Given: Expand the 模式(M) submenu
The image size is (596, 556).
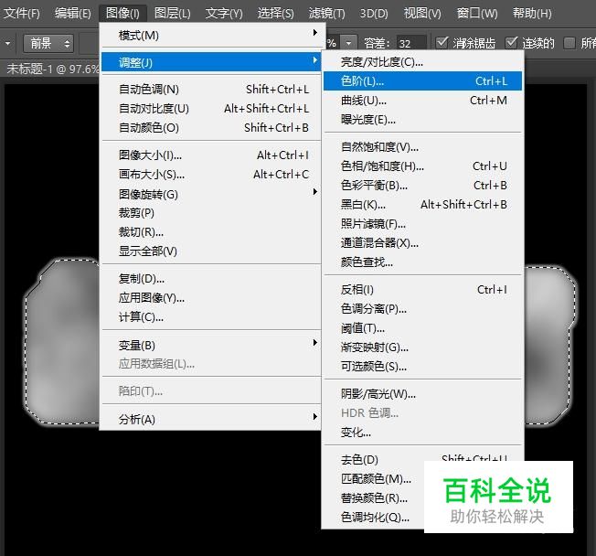Looking at the screenshot, I should [x=211, y=36].
